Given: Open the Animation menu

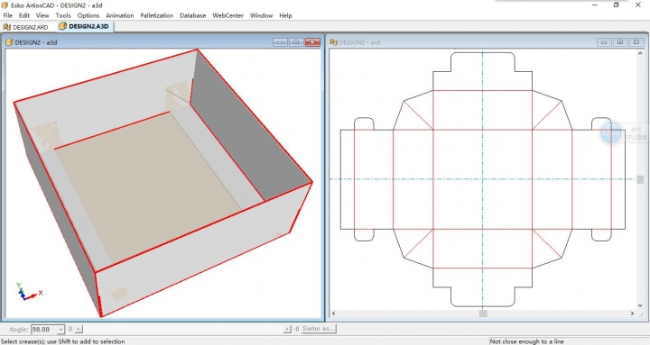Looking at the screenshot, I should point(120,15).
